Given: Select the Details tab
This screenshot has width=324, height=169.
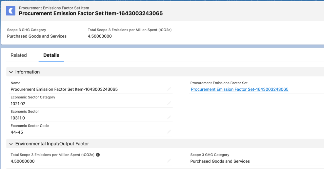Looking at the screenshot, I should pyautogui.click(x=51, y=55).
